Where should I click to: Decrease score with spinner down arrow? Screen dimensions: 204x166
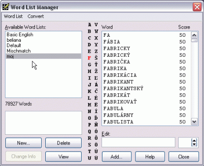click(x=194, y=144)
